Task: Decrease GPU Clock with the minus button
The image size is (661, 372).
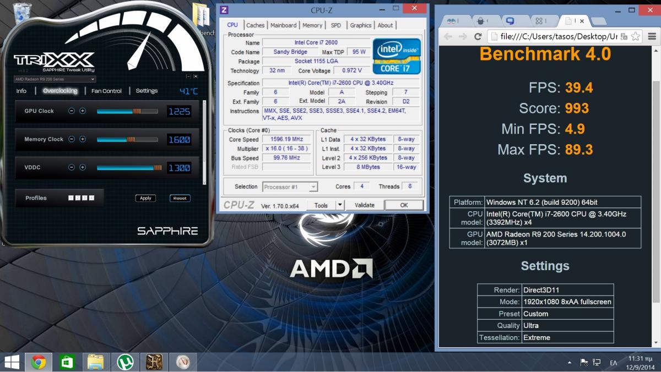Action: pyautogui.click(x=72, y=111)
